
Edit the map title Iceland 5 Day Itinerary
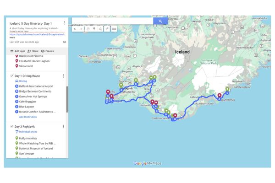pos(31,23)
